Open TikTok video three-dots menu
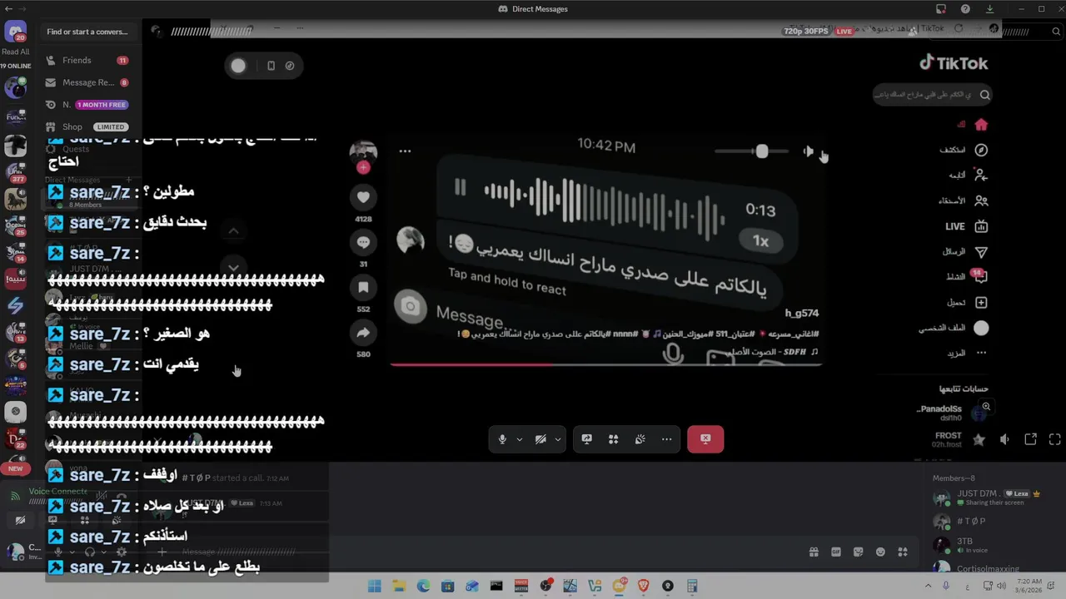Image resolution: width=1066 pixels, height=599 pixels. pyautogui.click(x=405, y=151)
